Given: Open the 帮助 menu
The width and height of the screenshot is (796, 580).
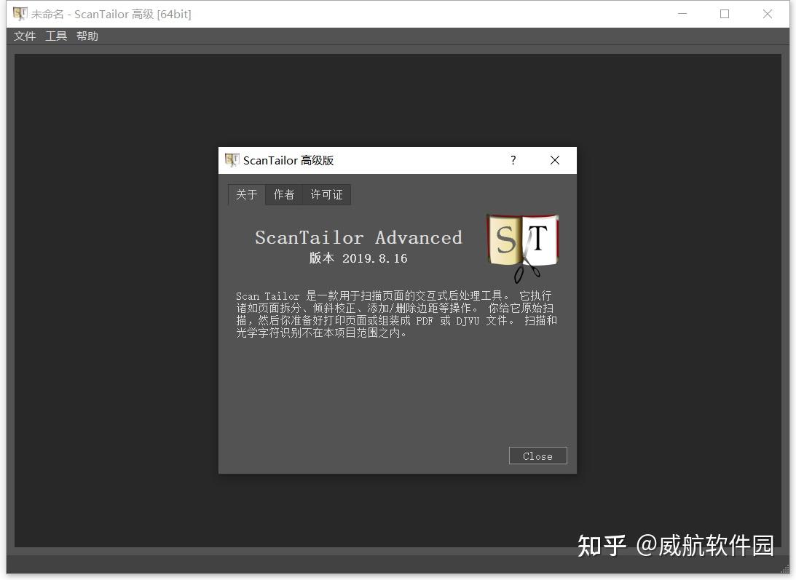Looking at the screenshot, I should pos(87,36).
